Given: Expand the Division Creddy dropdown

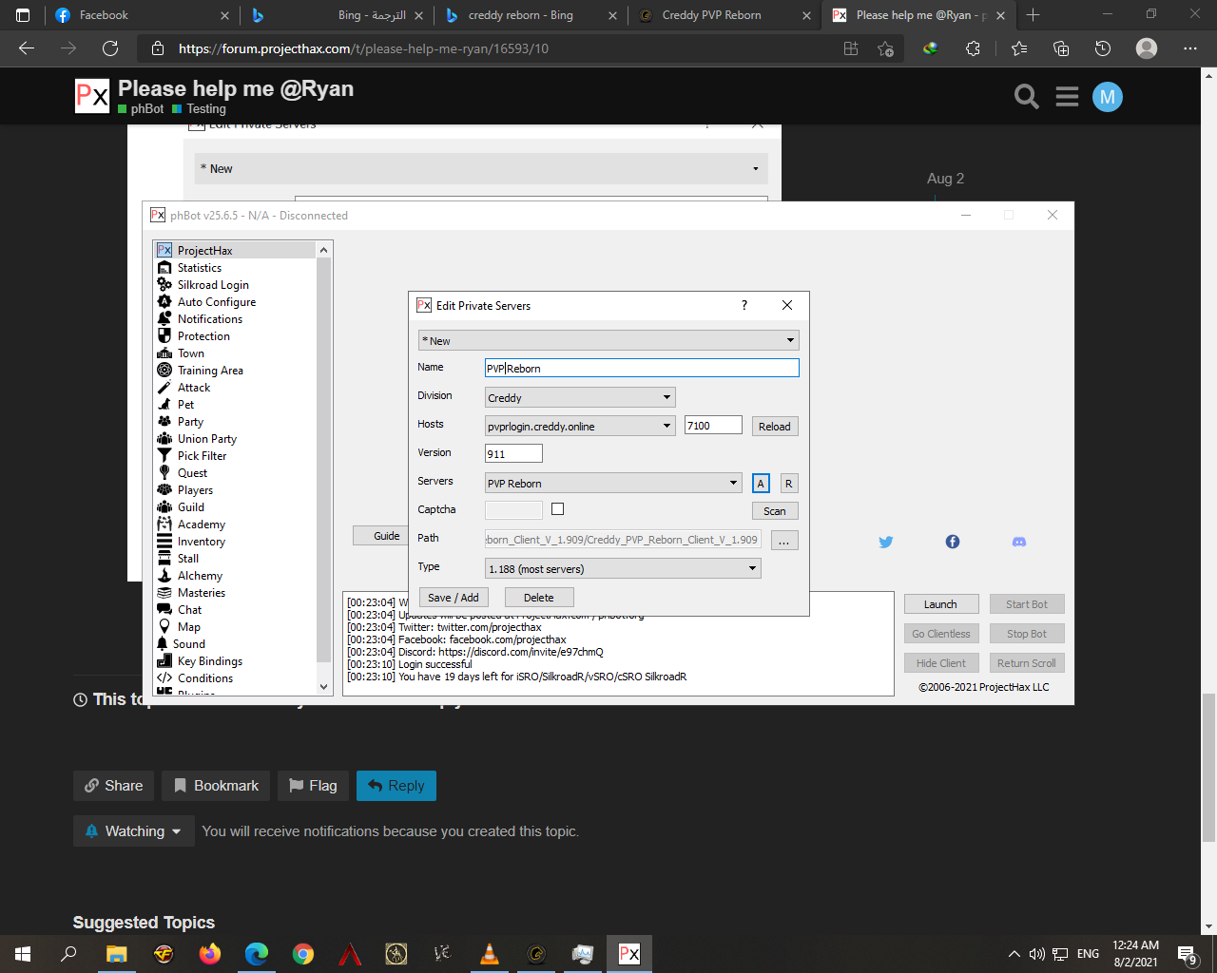Looking at the screenshot, I should pos(580,397).
